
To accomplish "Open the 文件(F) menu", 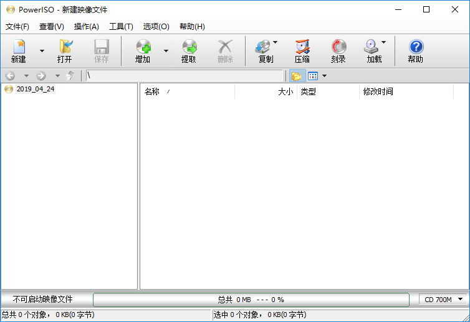I will 17,27.
